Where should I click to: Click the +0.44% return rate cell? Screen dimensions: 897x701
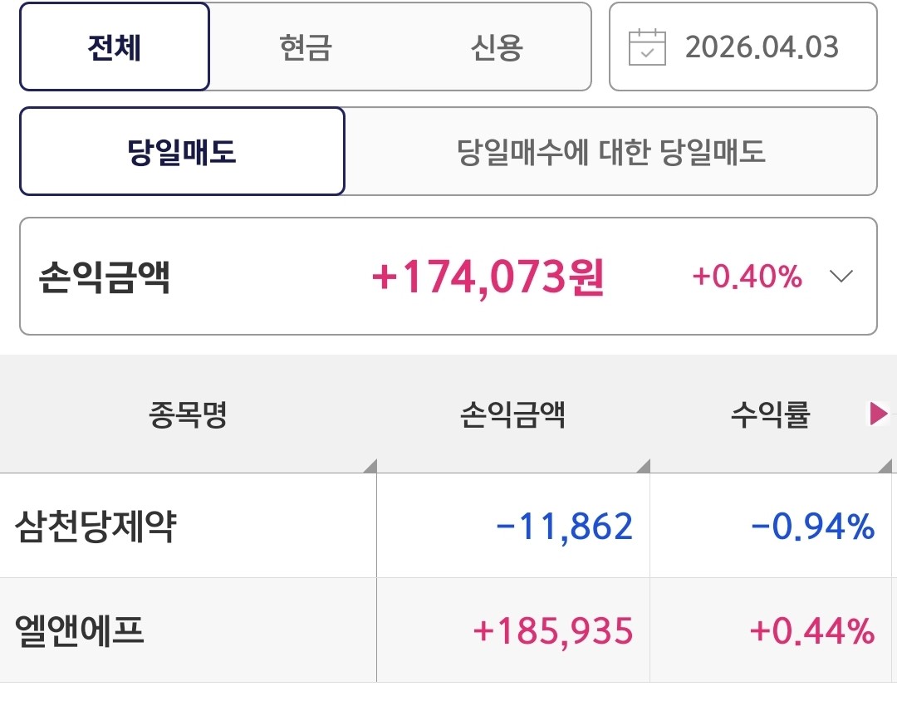point(811,631)
